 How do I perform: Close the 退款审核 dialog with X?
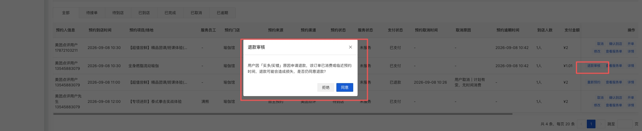350,47
